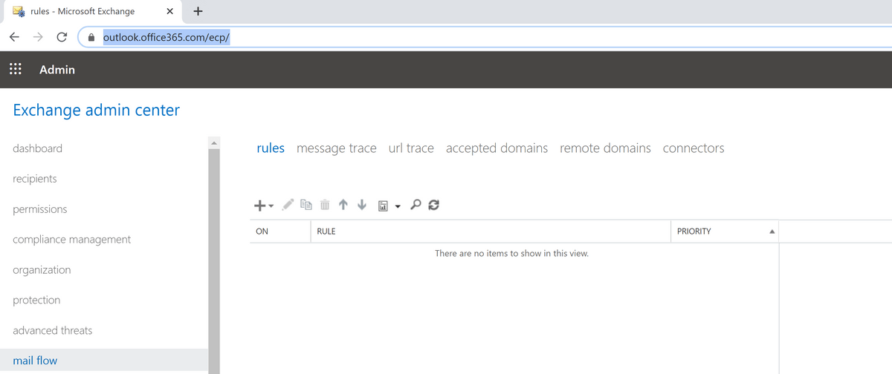
Task: Click the sidebar scrollbar up arrow
Action: tap(214, 142)
